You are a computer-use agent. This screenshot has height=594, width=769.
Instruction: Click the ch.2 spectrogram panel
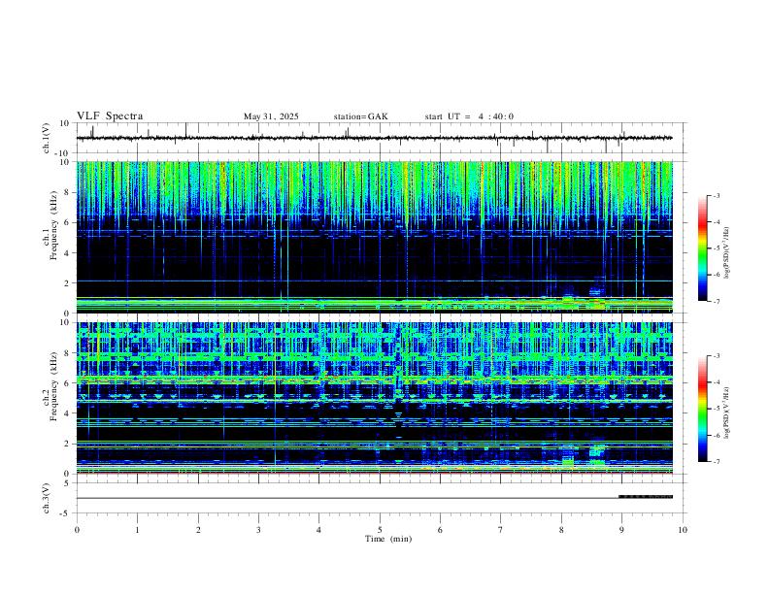pos(374,398)
